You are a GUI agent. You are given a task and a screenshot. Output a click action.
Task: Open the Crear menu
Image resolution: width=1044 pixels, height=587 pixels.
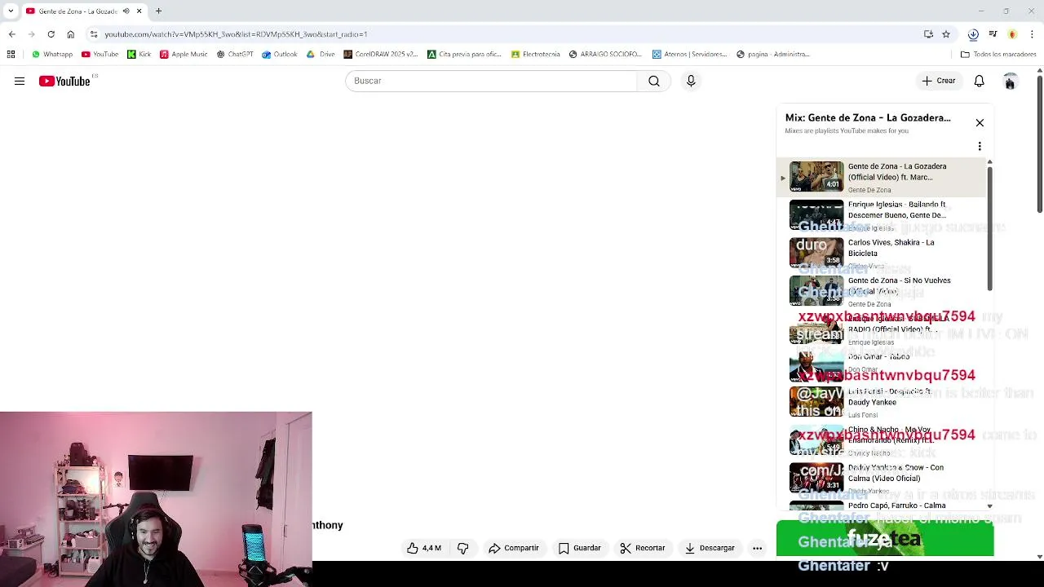point(939,81)
